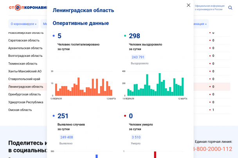Click the death count 1 for Омская область
The width and height of the screenshot is (238, 158).
coord(213,110)
